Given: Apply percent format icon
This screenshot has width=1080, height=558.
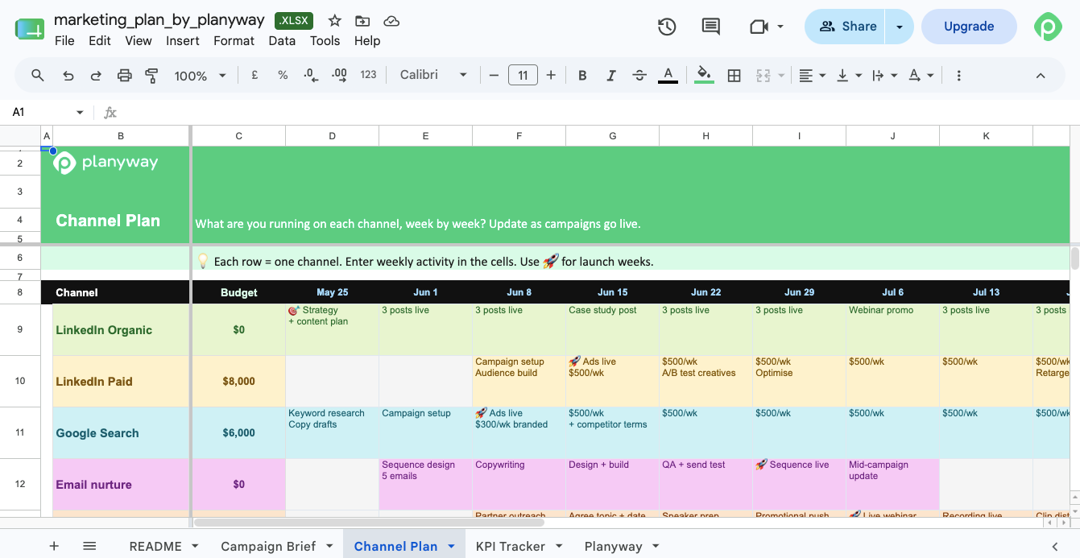Looking at the screenshot, I should 283,75.
